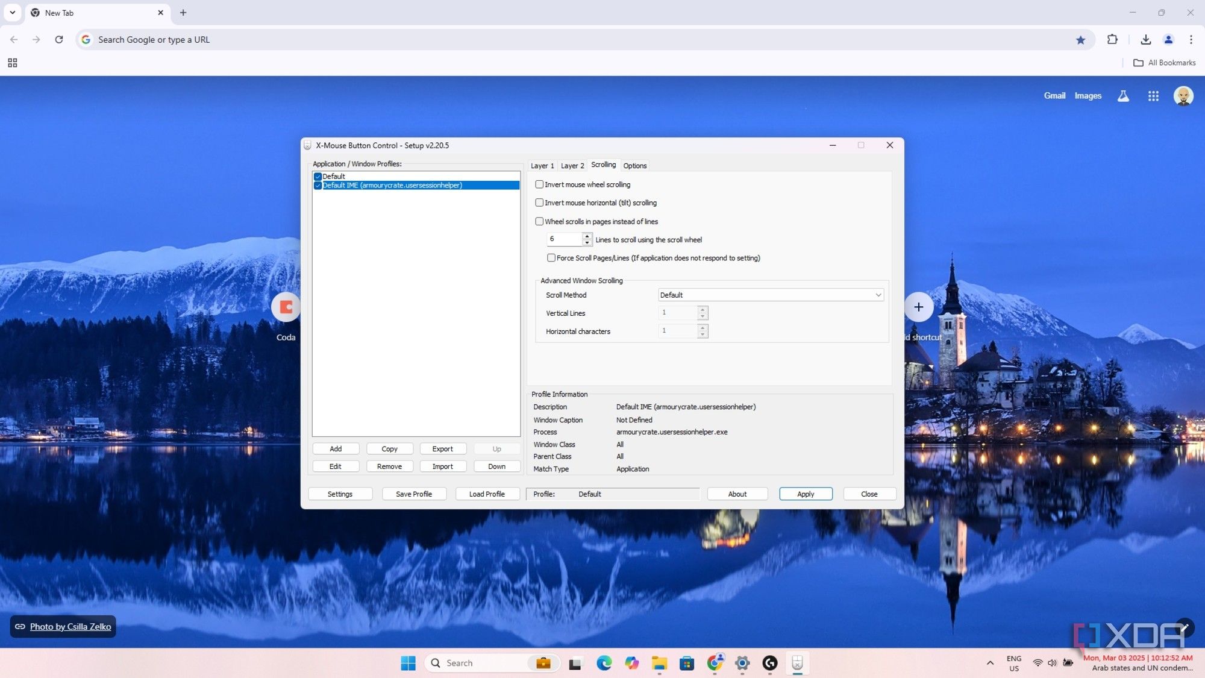Open Windows Start menu

pyautogui.click(x=408, y=663)
